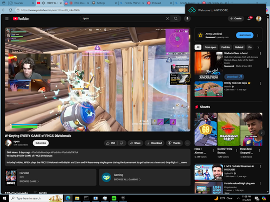
Task: Click Download on the Warlock Class ad
Action: [x=234, y=76]
